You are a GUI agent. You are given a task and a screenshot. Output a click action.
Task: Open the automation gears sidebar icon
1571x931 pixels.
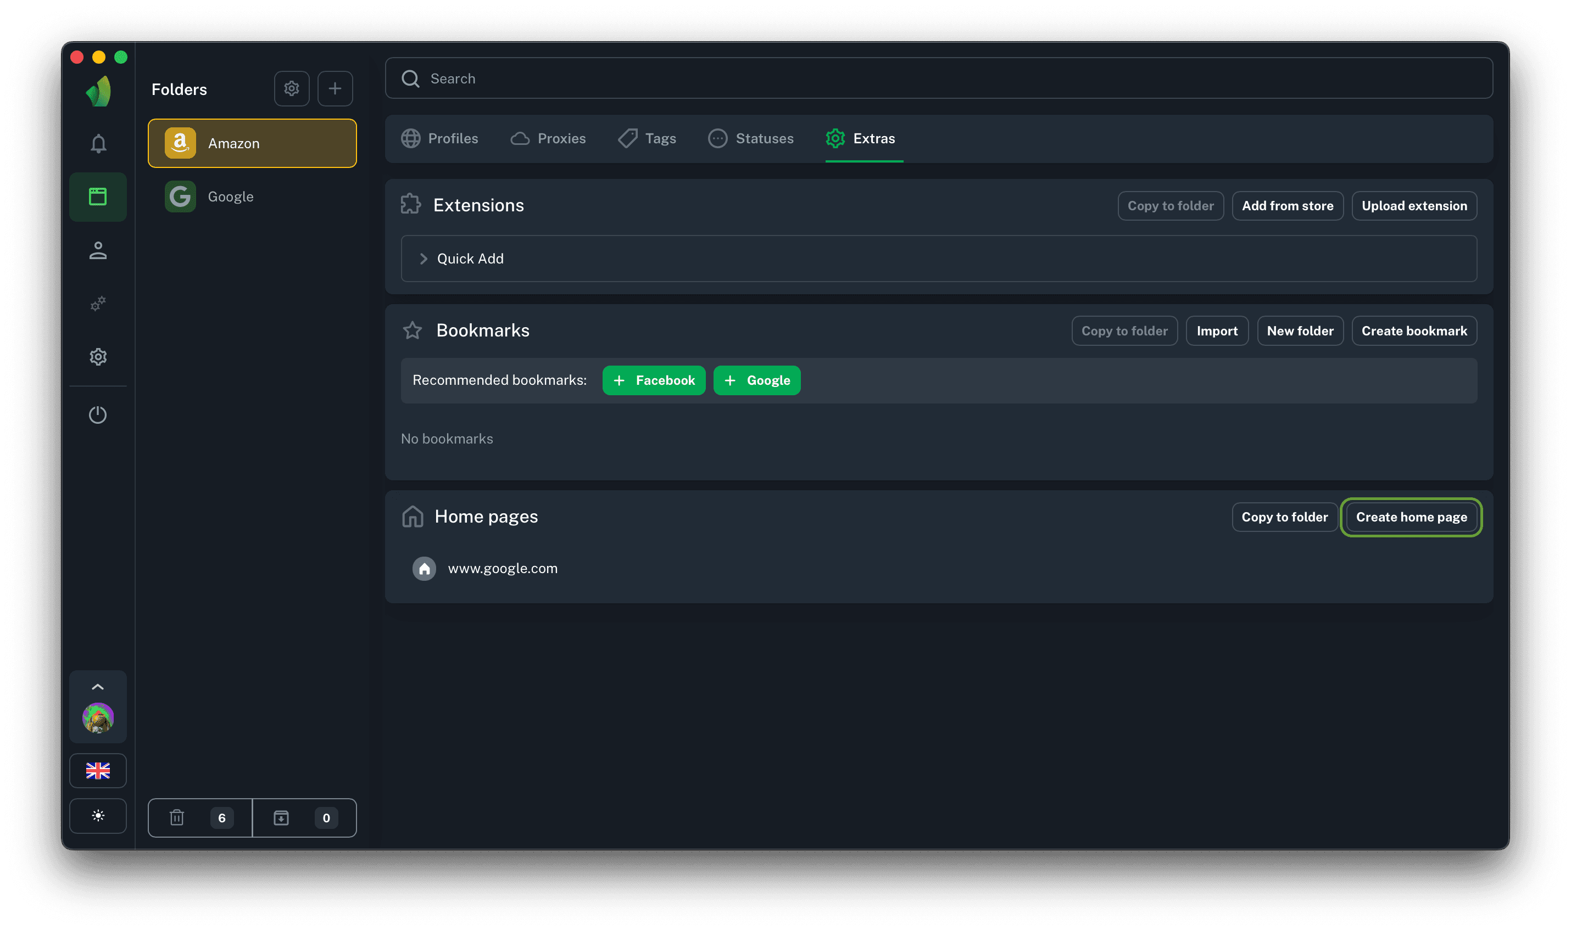tap(98, 304)
